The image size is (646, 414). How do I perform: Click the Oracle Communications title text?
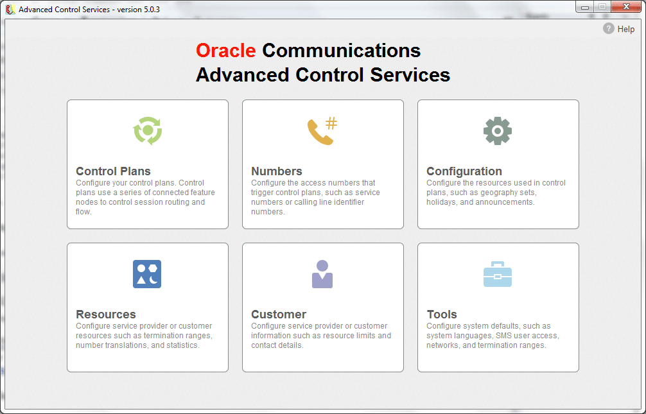coord(308,51)
